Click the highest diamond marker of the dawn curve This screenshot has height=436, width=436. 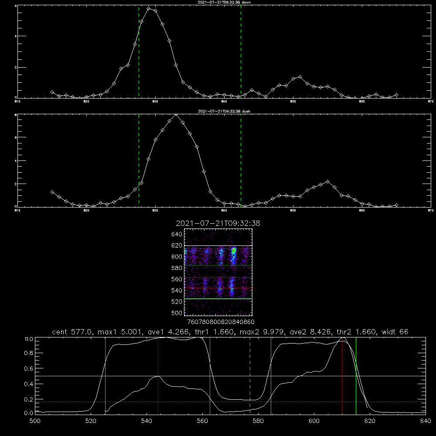pos(149,9)
